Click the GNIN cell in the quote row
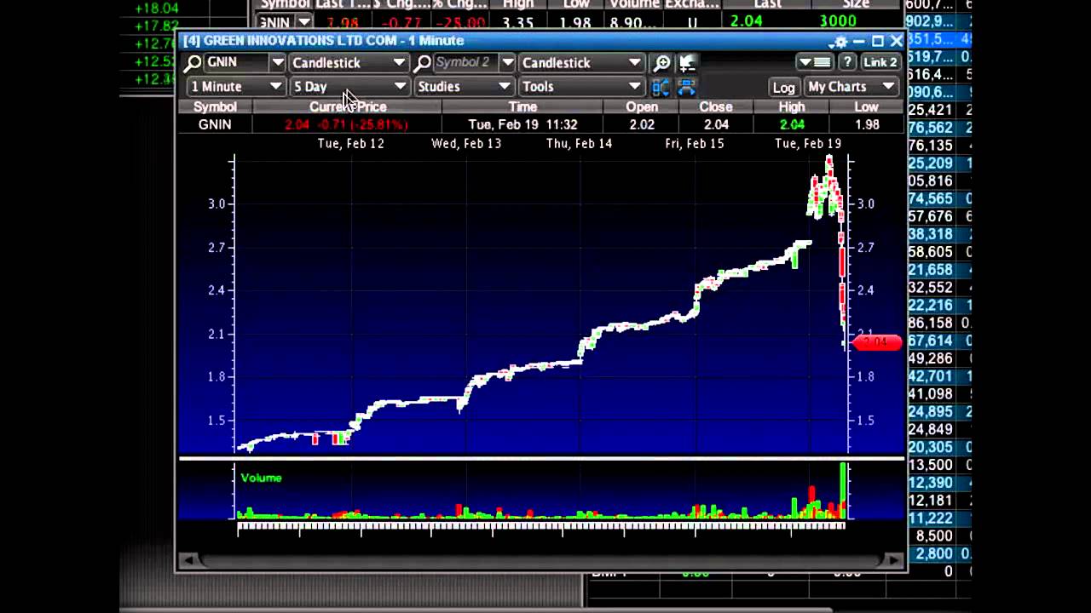This screenshot has width=1091, height=613. pyautogui.click(x=215, y=124)
